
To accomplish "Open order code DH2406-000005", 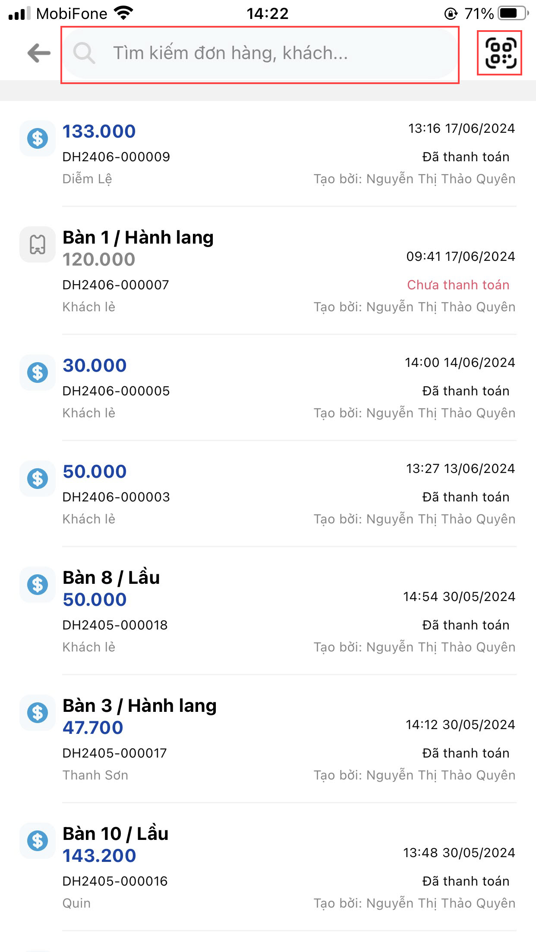I will point(116,391).
